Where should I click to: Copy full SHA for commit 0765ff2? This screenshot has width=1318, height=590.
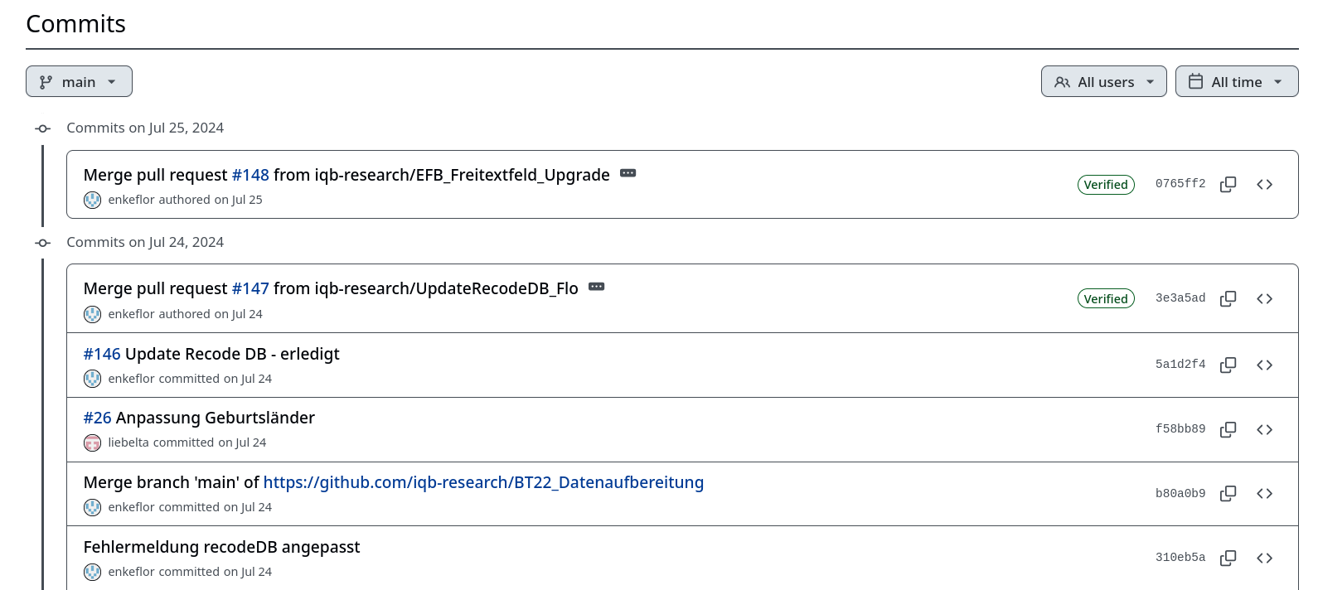click(1228, 184)
